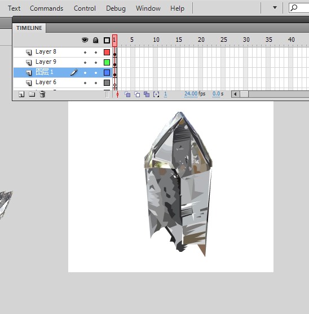
Task: Click the lock all layers padlock icon
Action: [x=96, y=40]
